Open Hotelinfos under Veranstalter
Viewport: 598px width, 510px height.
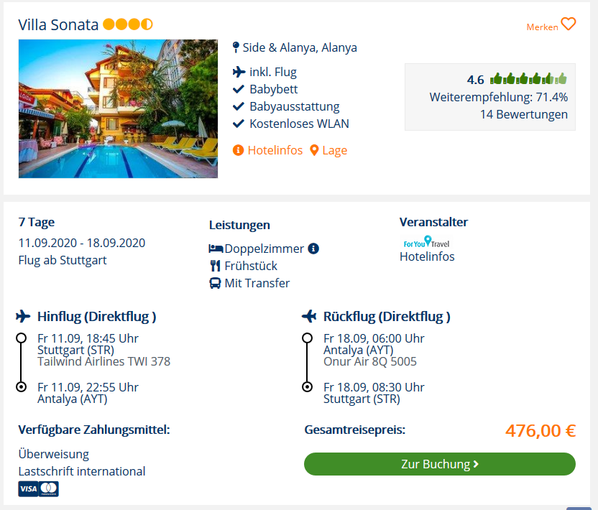(427, 256)
